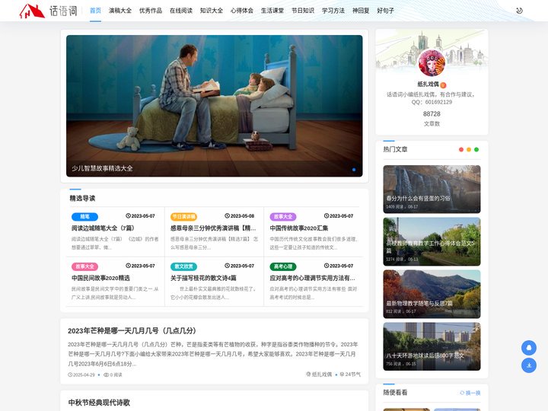Click the clock icon beside 2025-04-29
This screenshot has width=548, height=411.
point(70,374)
